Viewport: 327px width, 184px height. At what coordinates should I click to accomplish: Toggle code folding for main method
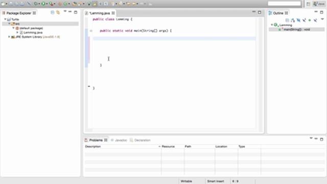point(91,31)
